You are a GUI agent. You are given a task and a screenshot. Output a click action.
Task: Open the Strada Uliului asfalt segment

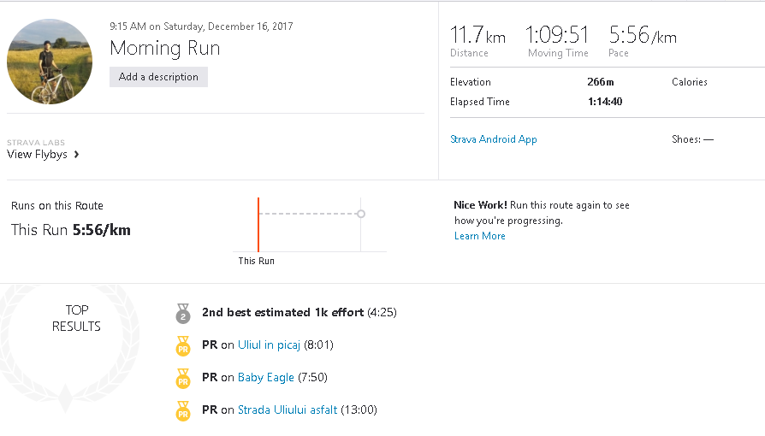288,410
